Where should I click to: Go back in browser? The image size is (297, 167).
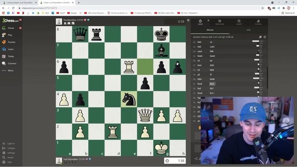(x=3, y=8)
